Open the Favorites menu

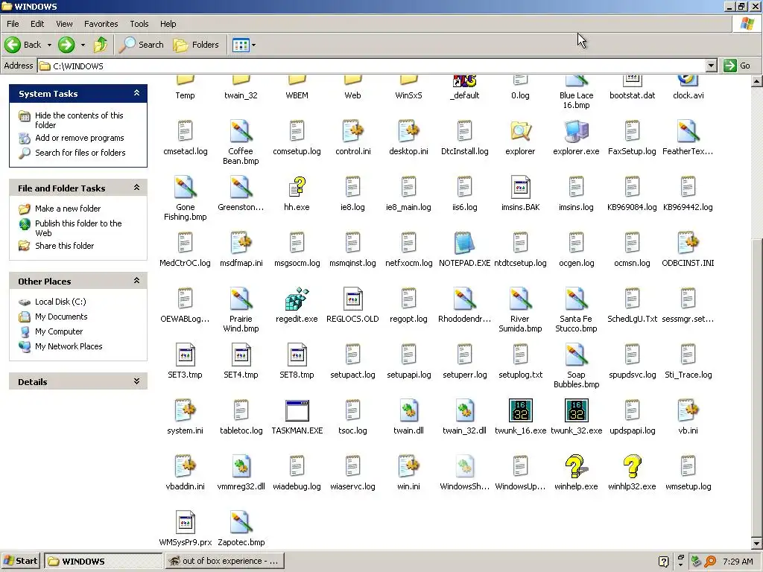pyautogui.click(x=101, y=24)
